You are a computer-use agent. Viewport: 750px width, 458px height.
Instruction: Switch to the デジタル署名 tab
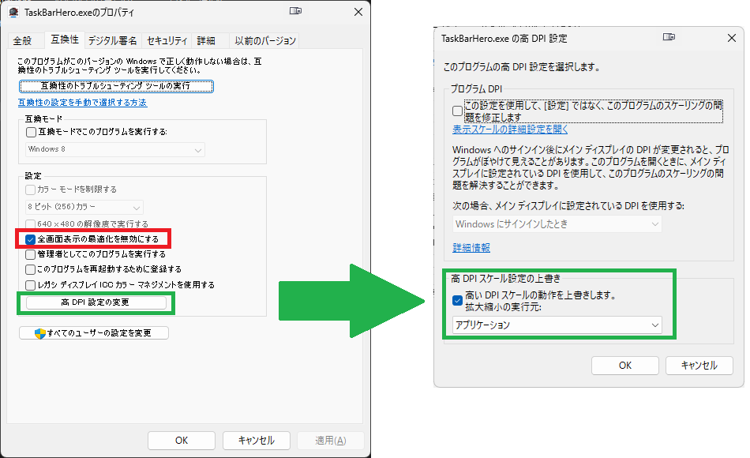112,41
